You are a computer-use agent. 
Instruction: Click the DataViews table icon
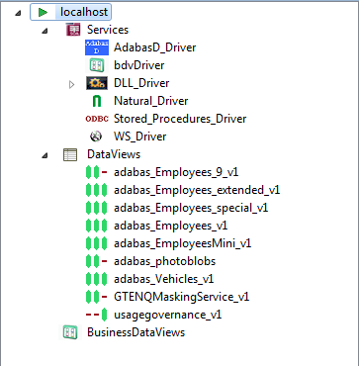click(x=70, y=154)
